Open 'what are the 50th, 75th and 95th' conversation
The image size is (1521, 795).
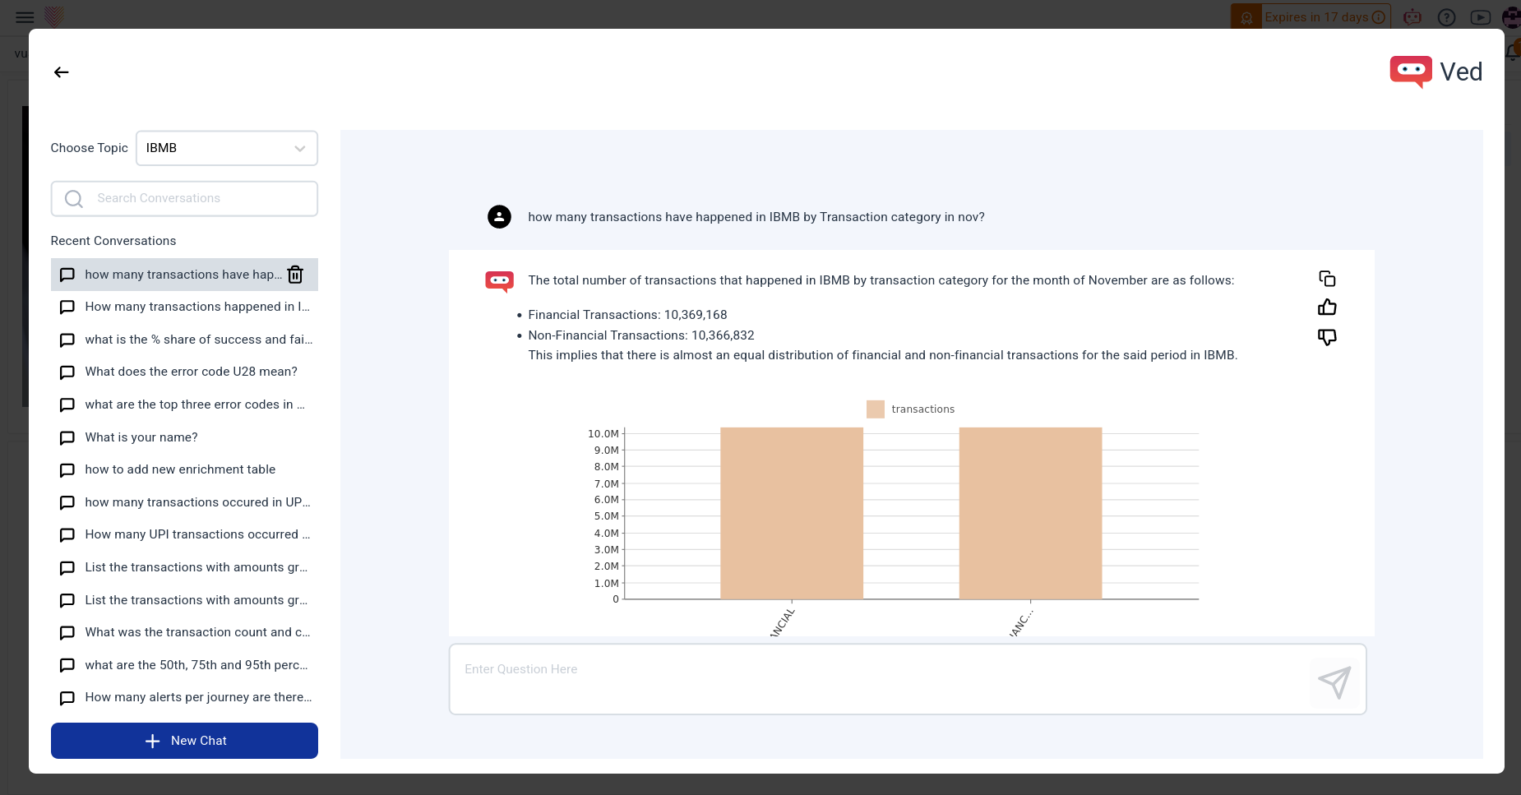coord(196,665)
